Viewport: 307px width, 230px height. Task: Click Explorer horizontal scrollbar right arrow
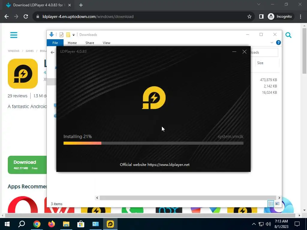(x=279, y=198)
